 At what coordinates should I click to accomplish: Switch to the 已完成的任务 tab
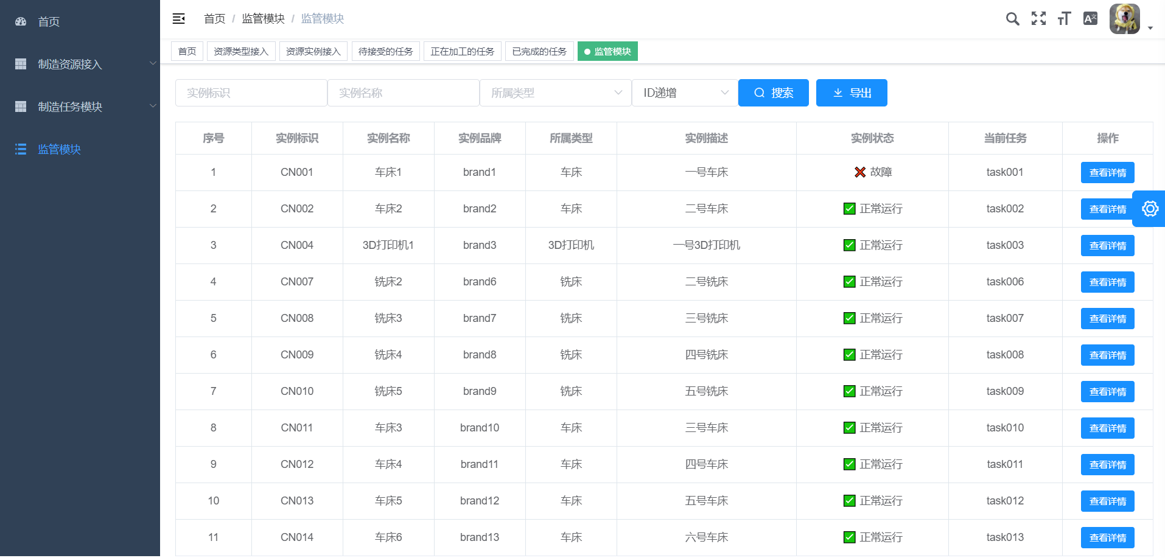click(539, 52)
